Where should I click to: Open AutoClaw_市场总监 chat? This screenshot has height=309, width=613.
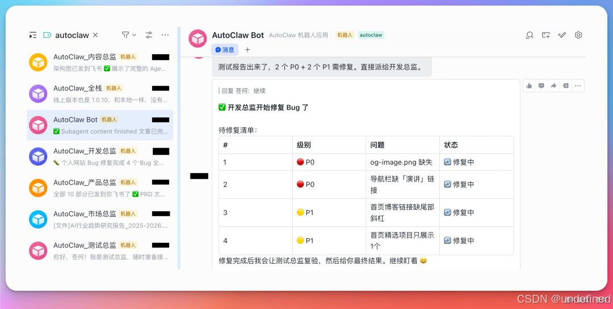click(x=100, y=220)
